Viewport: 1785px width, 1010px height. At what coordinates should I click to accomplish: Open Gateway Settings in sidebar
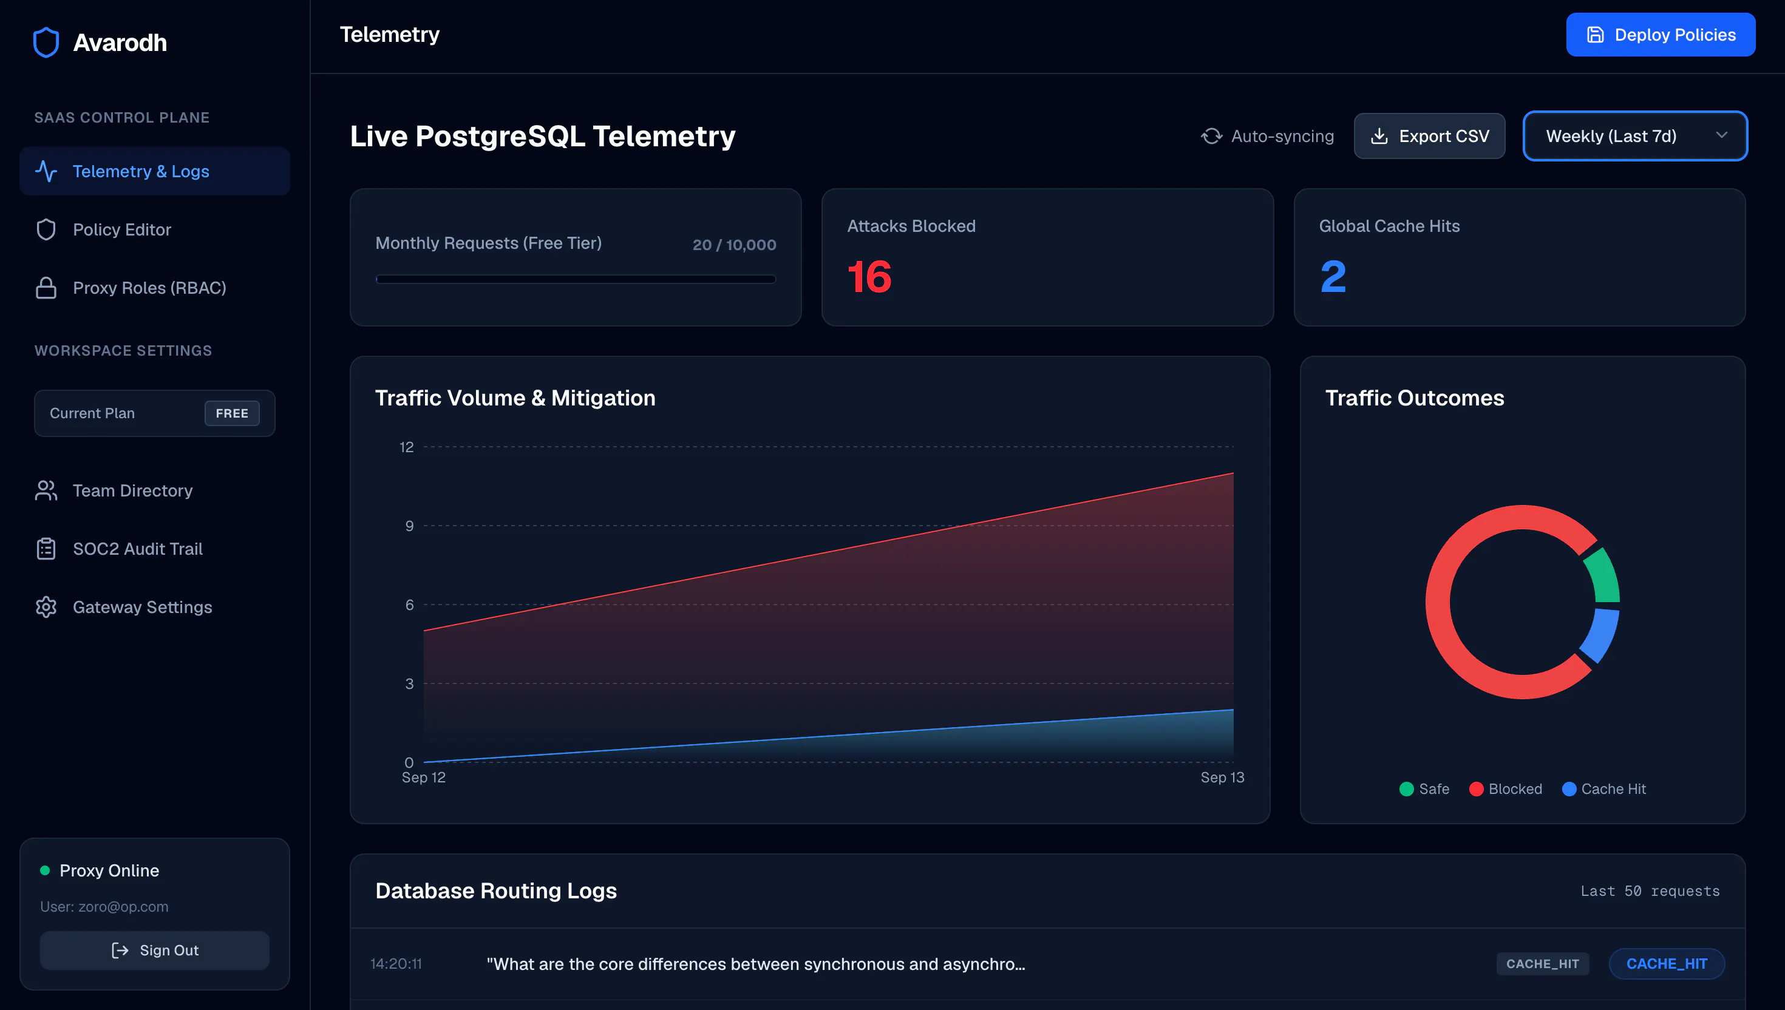(155, 607)
